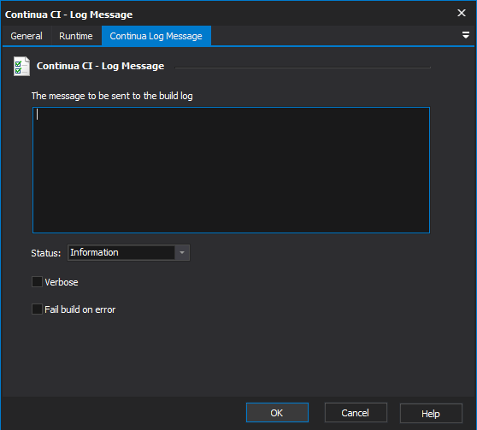Click the Cancel button
The height and width of the screenshot is (430, 477).
pos(356,413)
